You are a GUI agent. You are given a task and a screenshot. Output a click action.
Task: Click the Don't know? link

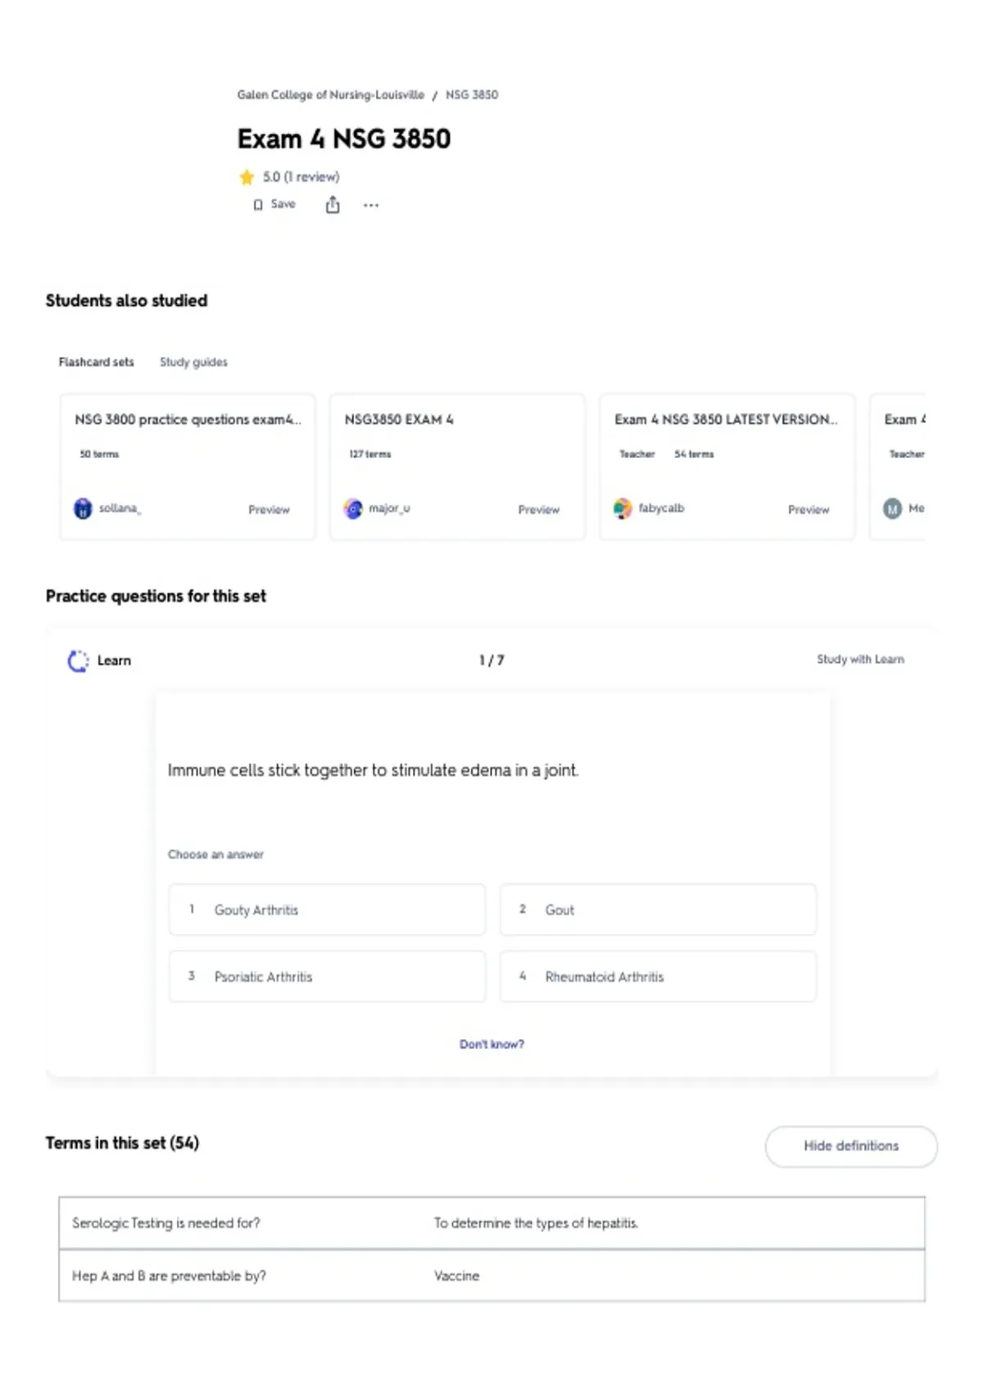491,1044
